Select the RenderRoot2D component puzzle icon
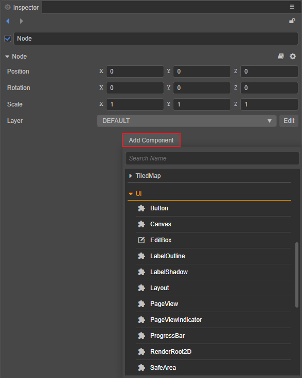The height and width of the screenshot is (378, 302). [141, 351]
